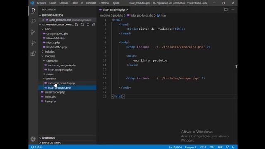Collapse all folders in explorer
This screenshot has height=149, width=265.
coord(94,25)
